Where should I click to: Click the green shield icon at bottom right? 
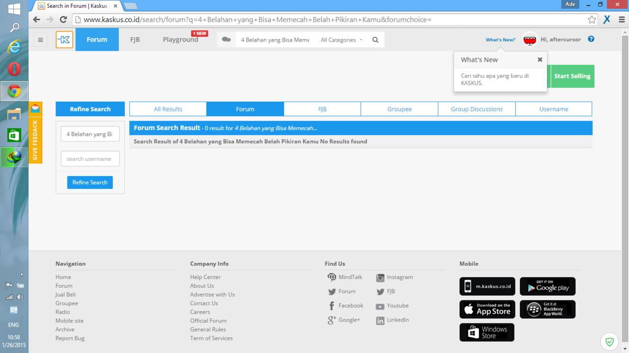coord(610,342)
